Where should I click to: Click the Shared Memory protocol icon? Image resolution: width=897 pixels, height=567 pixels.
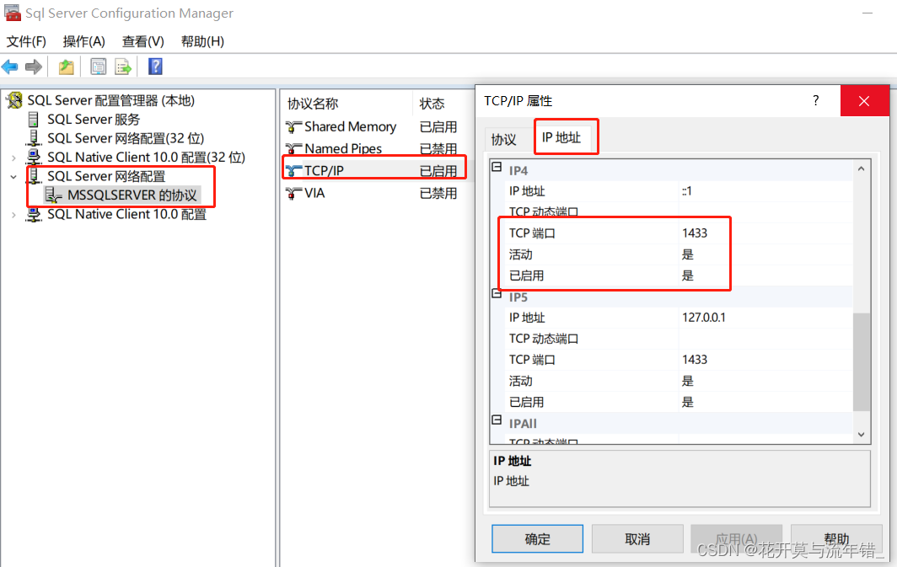pos(293,127)
